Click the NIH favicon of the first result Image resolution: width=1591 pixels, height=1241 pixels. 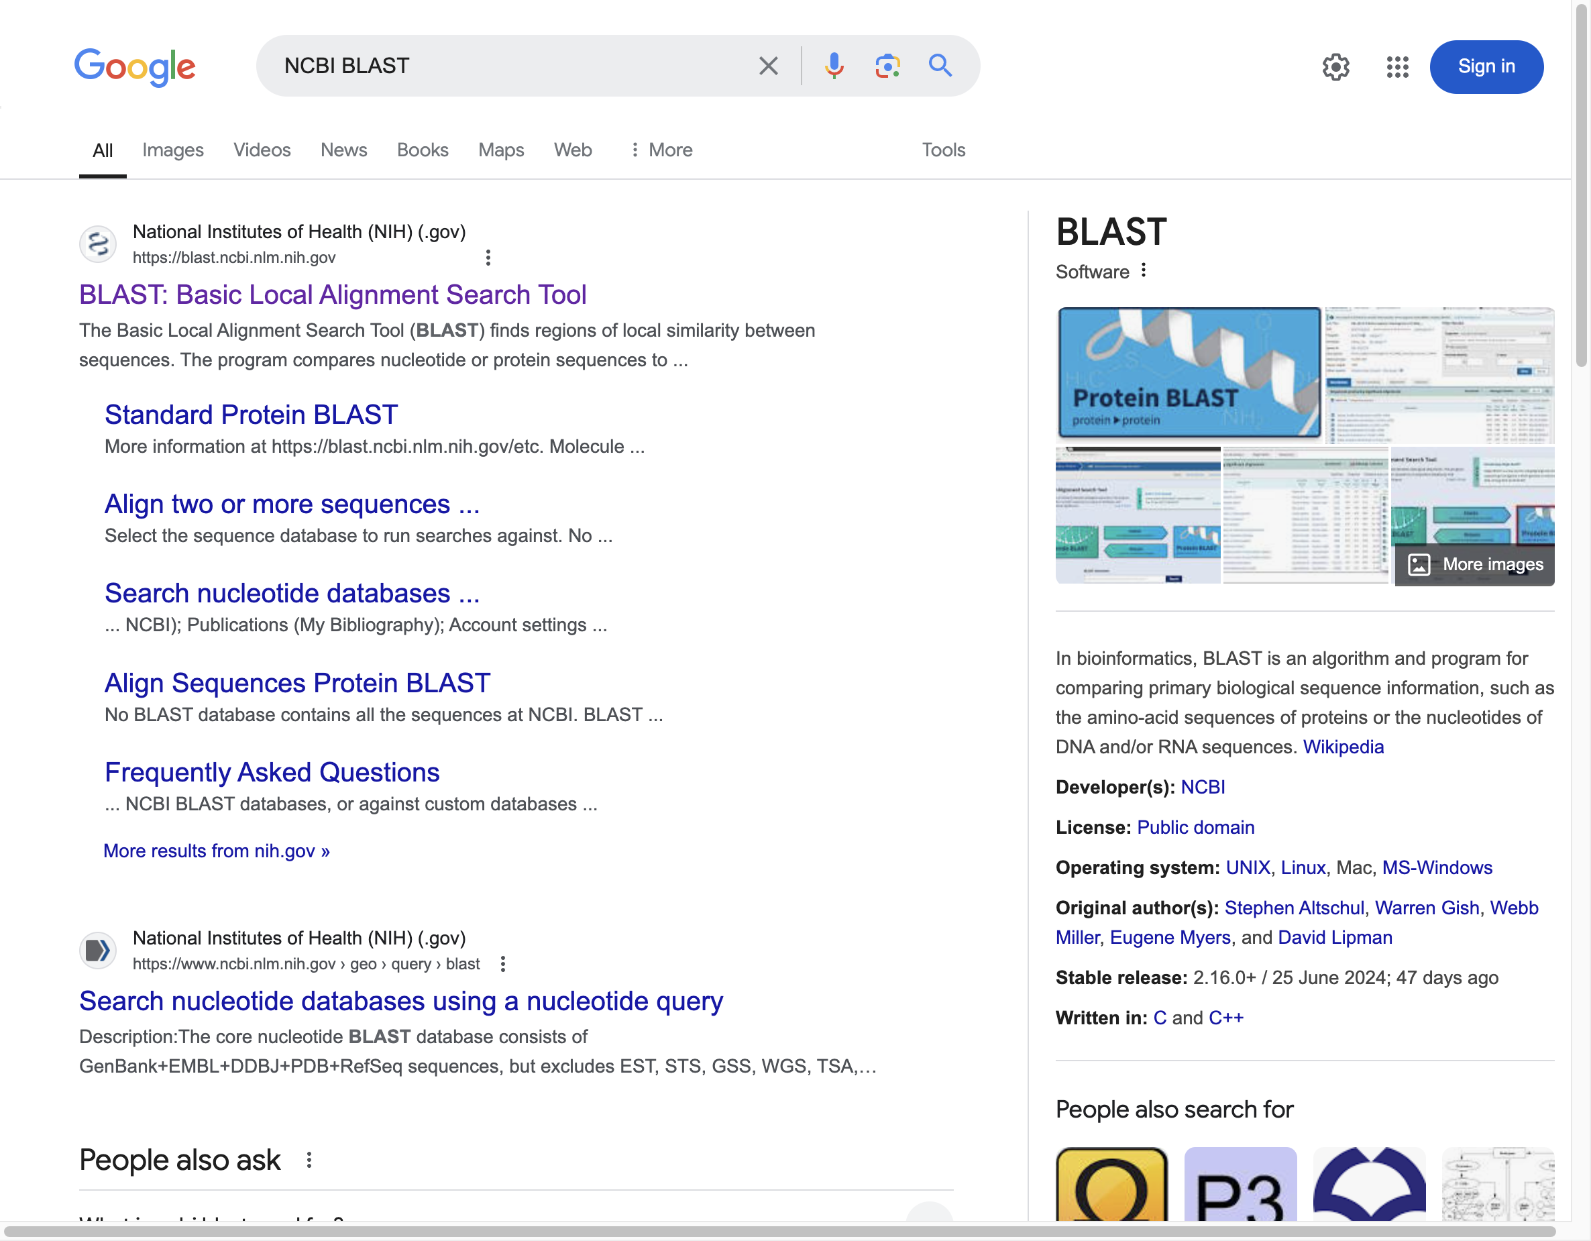coord(98,244)
